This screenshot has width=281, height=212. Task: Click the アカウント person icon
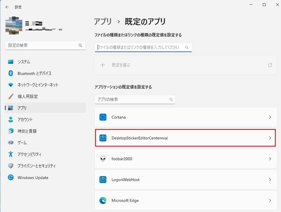coord(11,119)
